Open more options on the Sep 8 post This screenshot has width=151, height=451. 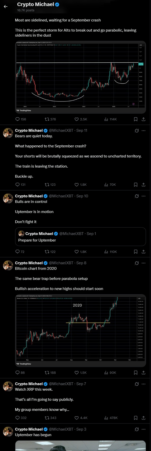[x=143, y=263]
